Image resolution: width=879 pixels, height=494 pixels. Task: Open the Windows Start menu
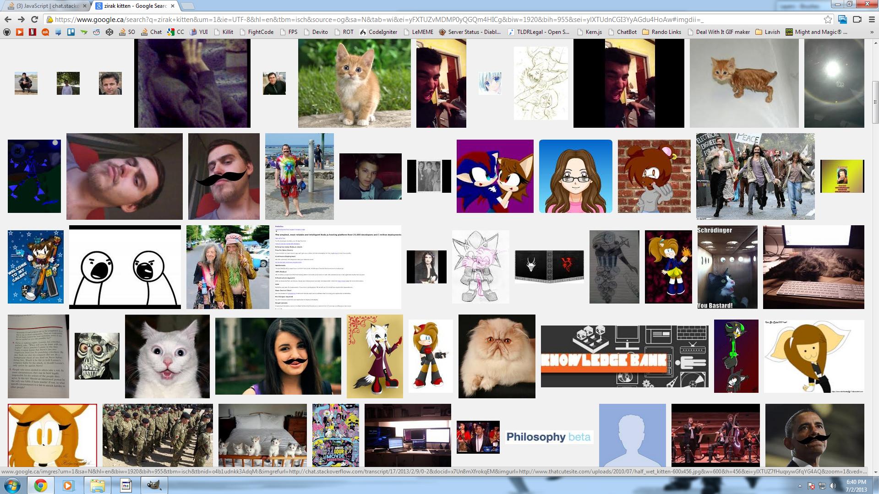[x=12, y=485]
